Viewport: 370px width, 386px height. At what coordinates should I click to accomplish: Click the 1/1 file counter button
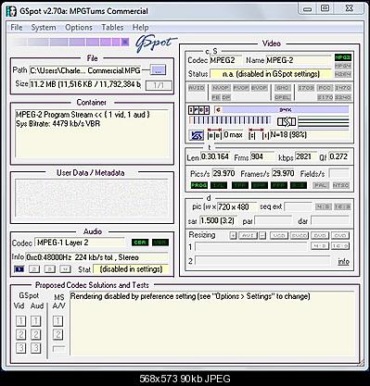[x=159, y=85]
